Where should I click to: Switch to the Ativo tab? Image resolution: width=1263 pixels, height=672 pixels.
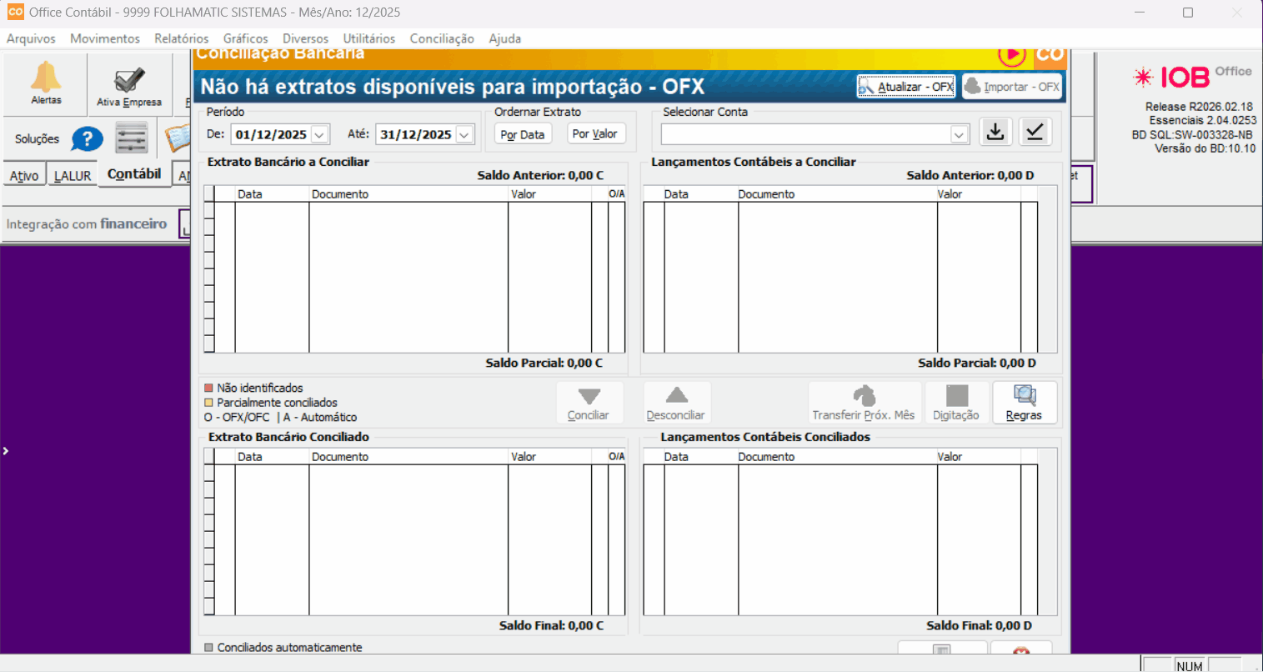[24, 176]
